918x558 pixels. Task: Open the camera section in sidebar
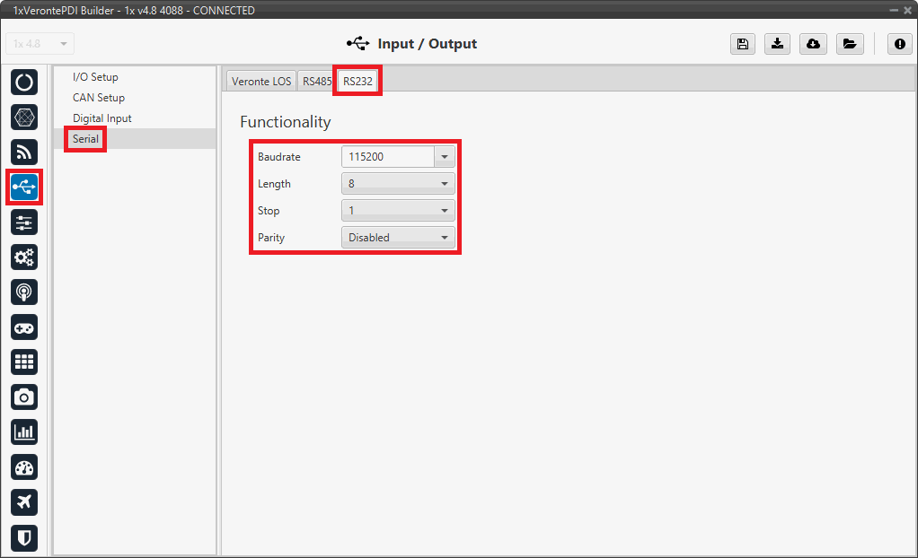click(x=24, y=397)
